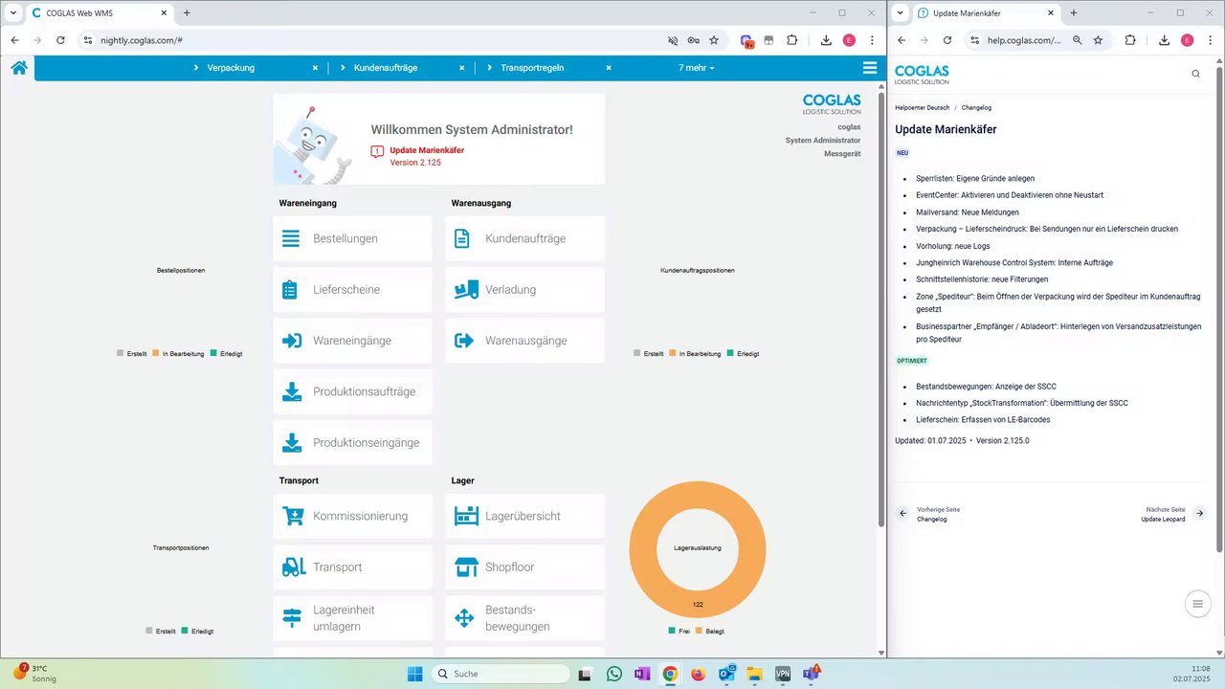The width and height of the screenshot is (1225, 689).
Task: Toggle 'Belegt' legend under Lagerauslastung chart
Action: pos(710,632)
